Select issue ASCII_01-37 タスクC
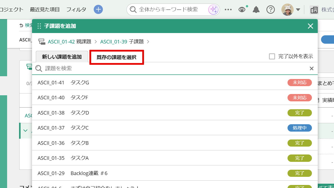The width and height of the screenshot is (334, 188). click(175, 128)
